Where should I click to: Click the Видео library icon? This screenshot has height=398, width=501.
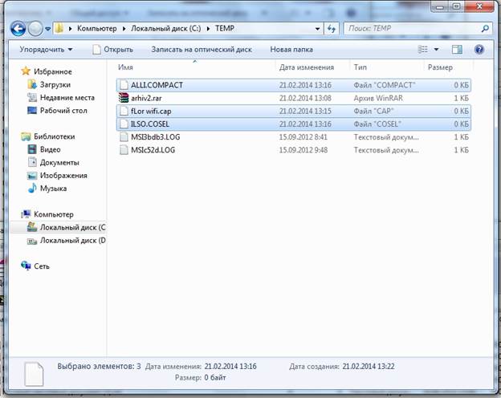[x=32, y=149]
